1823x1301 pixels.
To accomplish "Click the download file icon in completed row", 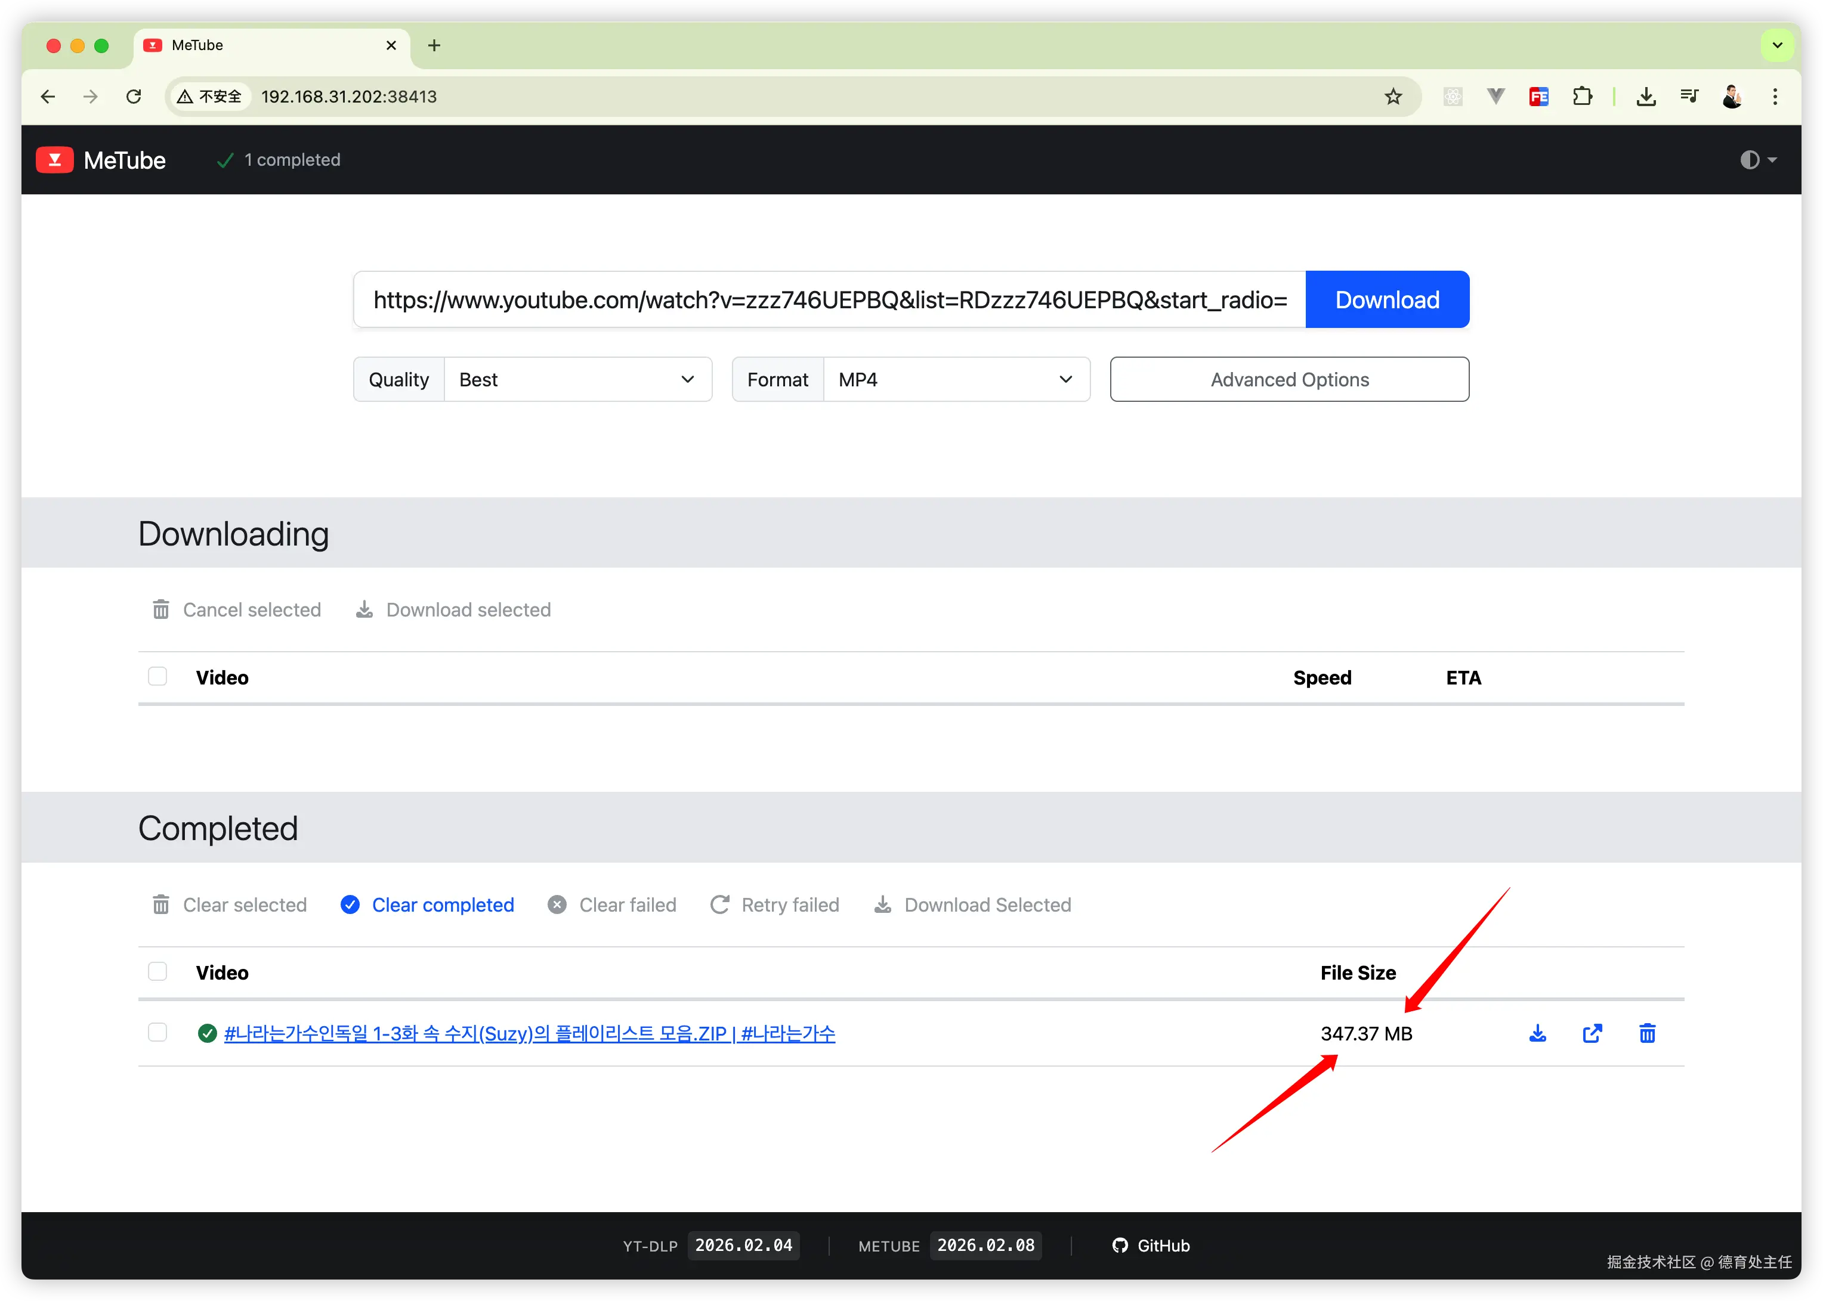I will (1537, 1033).
